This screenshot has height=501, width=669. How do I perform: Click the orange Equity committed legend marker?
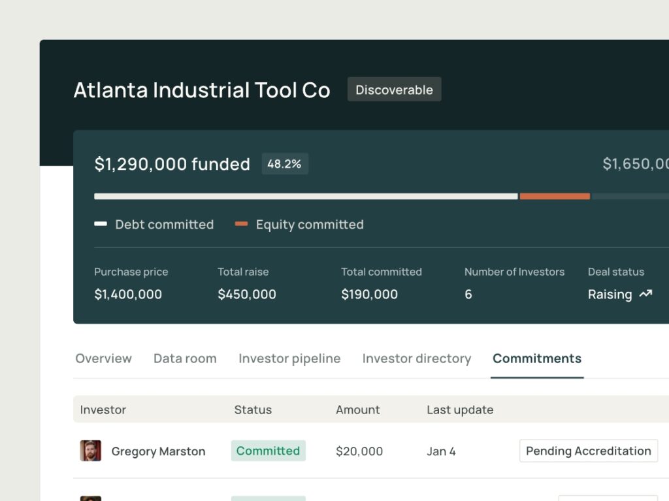(x=241, y=224)
